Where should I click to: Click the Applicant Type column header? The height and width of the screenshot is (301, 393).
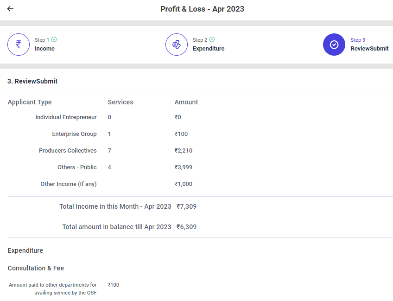point(30,102)
